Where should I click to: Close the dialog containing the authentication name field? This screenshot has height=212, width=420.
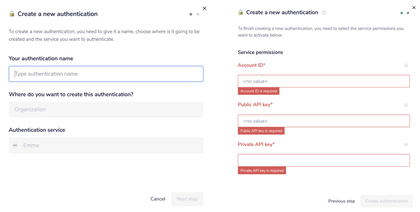pyautogui.click(x=205, y=8)
